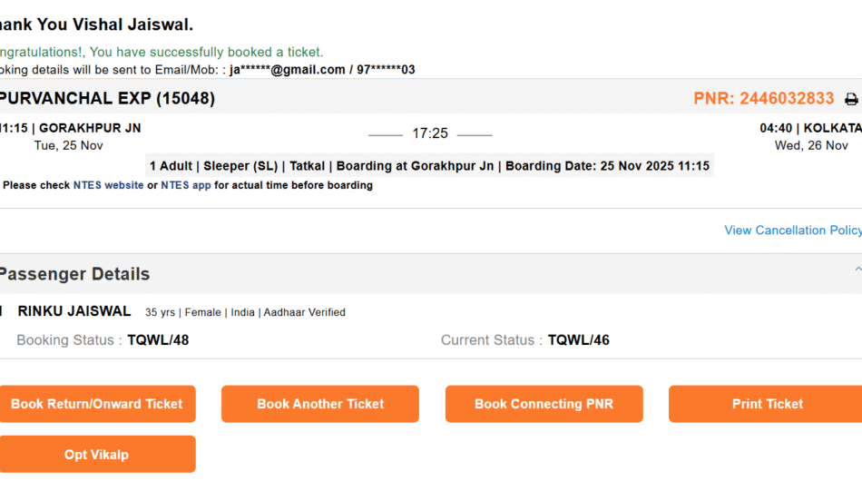Image resolution: width=862 pixels, height=481 pixels.
Task: Click the PURVANCHAL EXP (15048) train name
Action: [x=106, y=99]
